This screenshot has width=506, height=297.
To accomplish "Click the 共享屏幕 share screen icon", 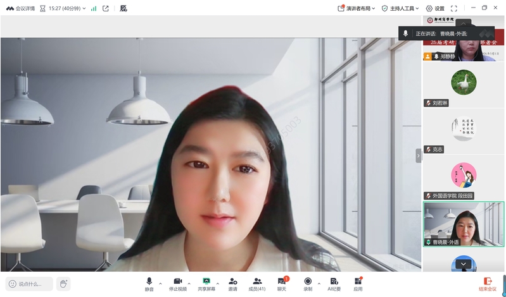I will click(x=206, y=284).
